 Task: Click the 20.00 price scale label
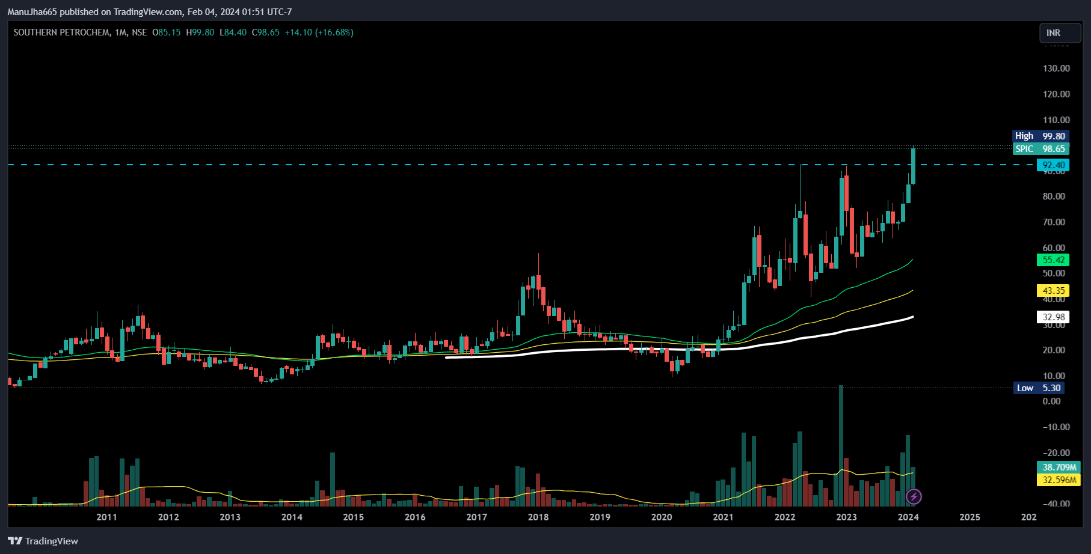coord(1054,350)
